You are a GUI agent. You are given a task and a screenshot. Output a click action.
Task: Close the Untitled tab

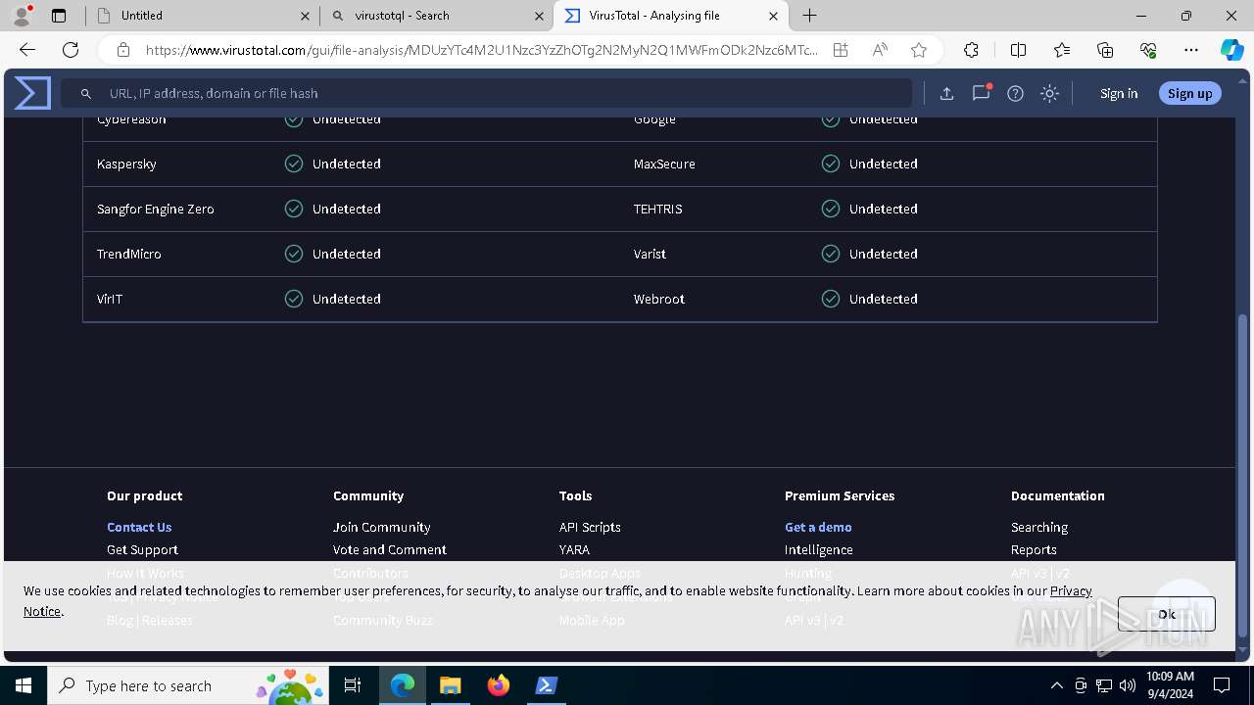click(305, 16)
